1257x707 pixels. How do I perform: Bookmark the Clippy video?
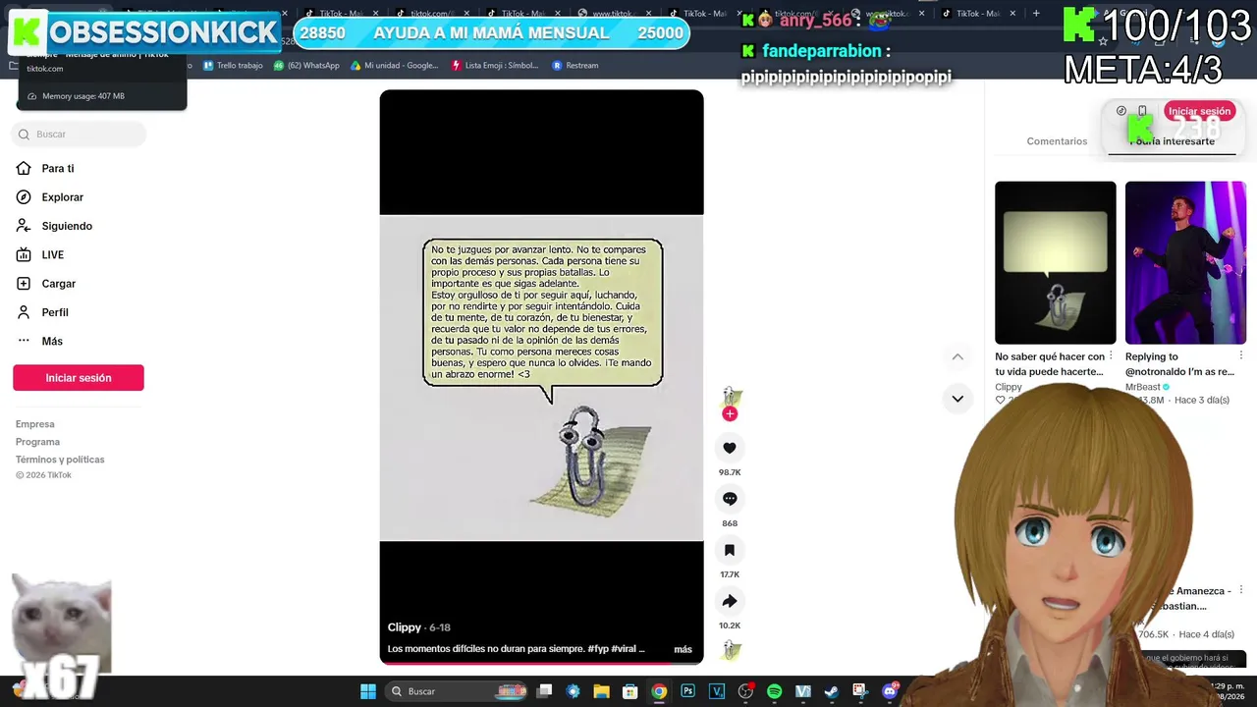point(730,550)
